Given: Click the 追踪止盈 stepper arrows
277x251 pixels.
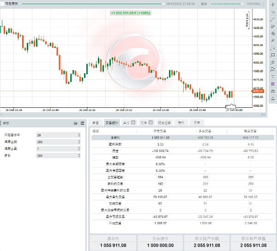Looking at the screenshot, I should (x=79, y=149).
